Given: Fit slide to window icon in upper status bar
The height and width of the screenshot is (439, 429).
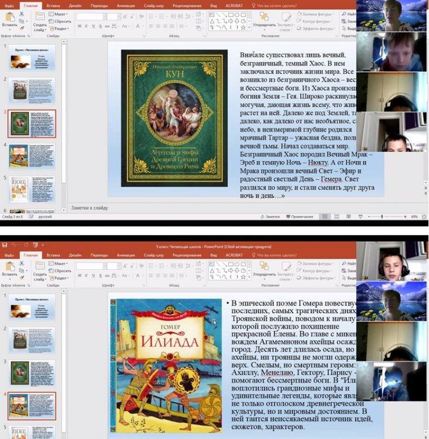Looking at the screenshot, I should pyautogui.click(x=424, y=217).
